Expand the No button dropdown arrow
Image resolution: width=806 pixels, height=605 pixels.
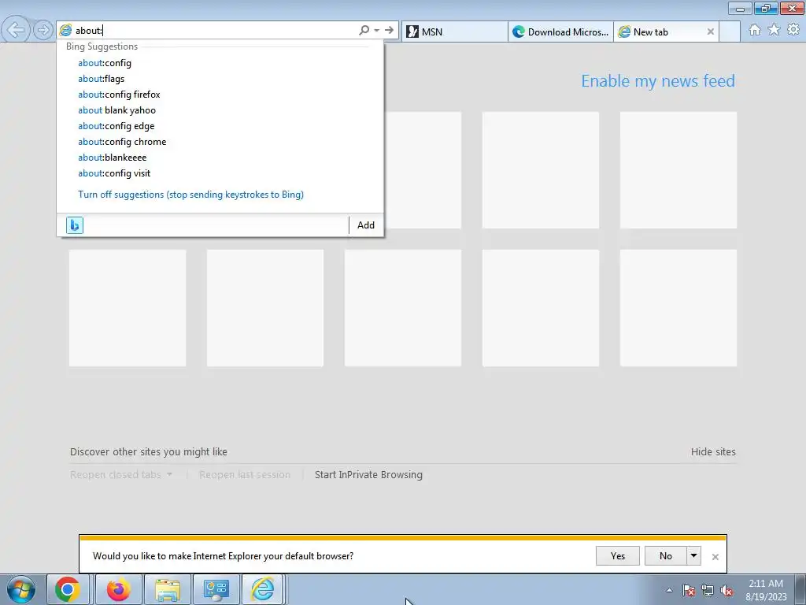(693, 555)
